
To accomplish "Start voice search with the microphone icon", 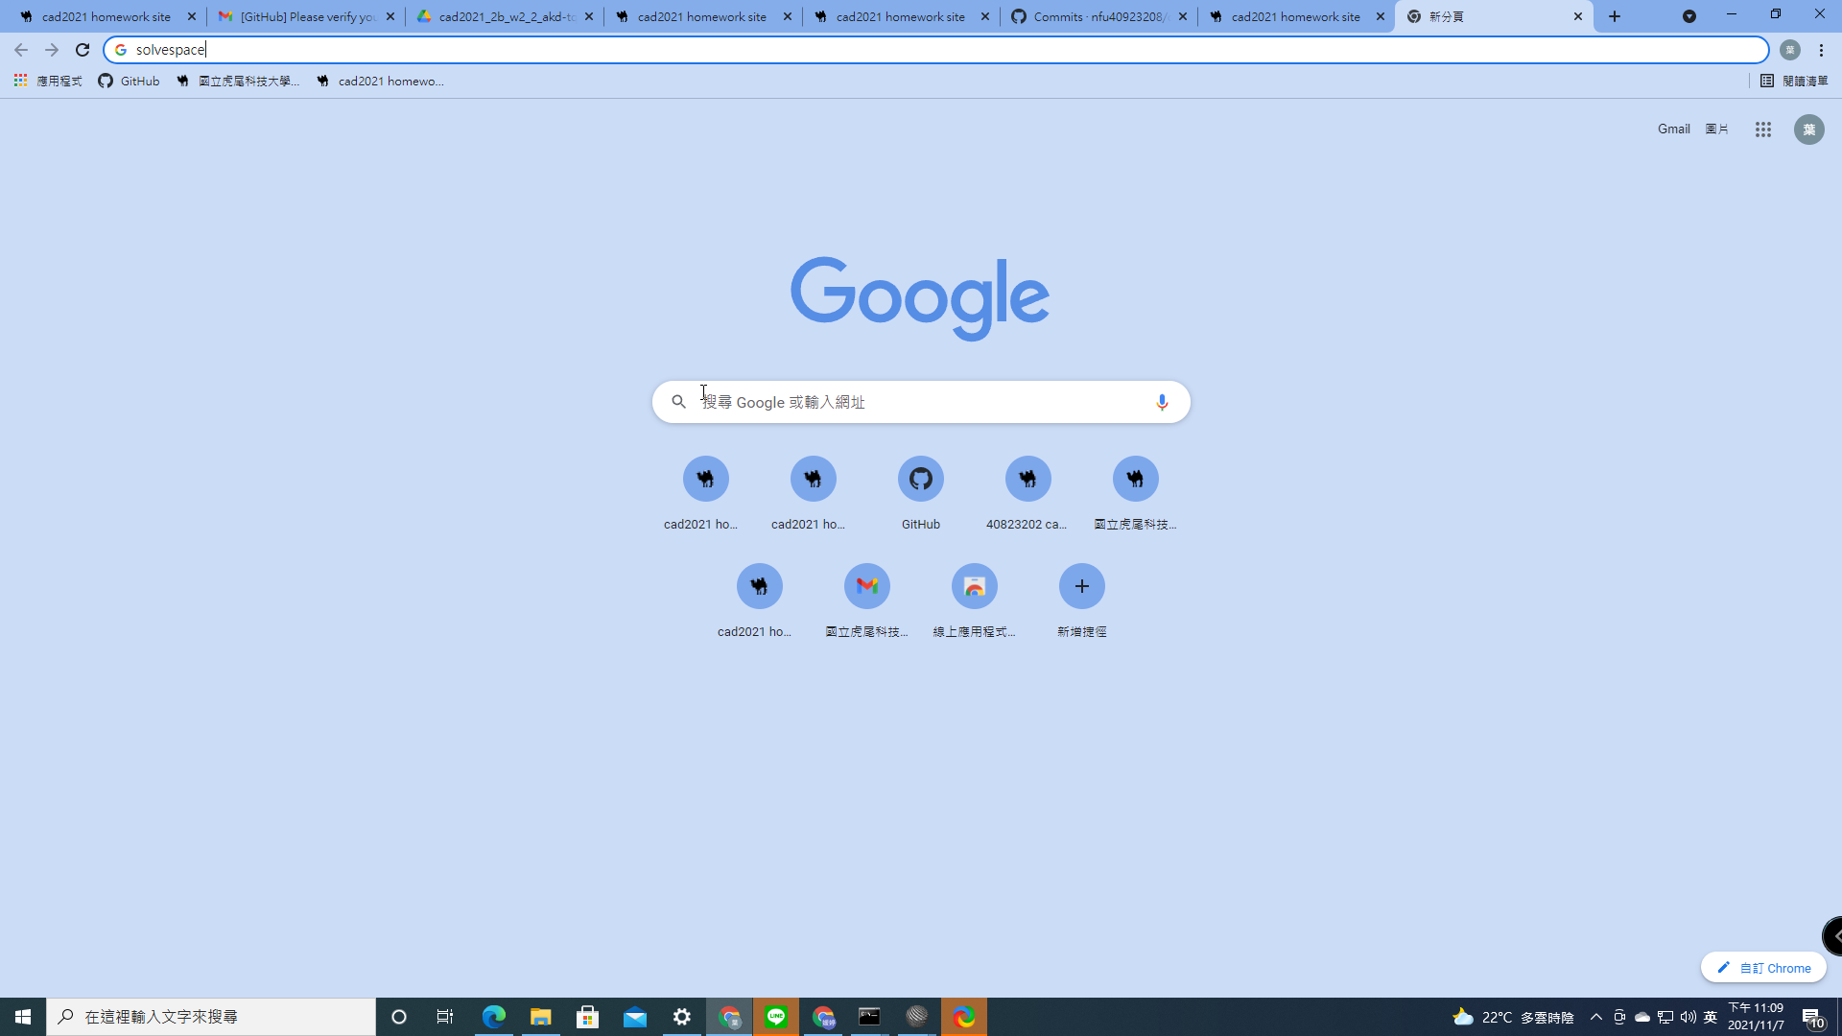I will (x=1162, y=402).
